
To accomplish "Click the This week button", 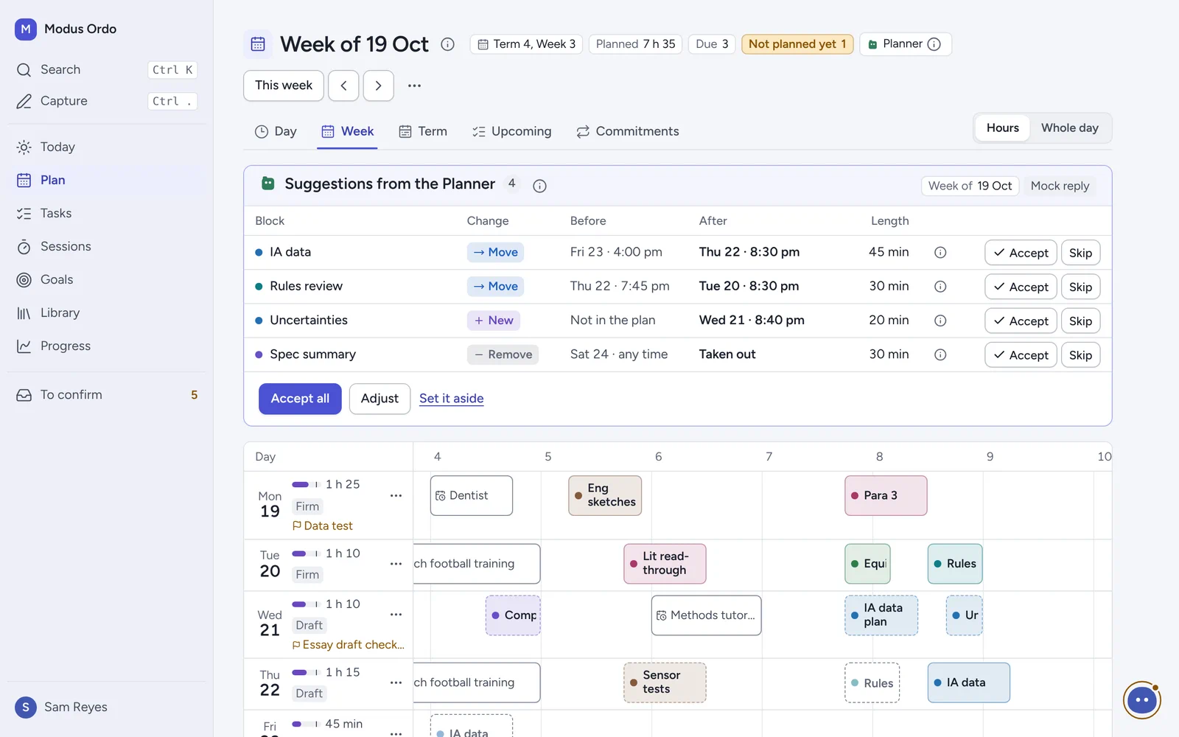I will point(284,85).
